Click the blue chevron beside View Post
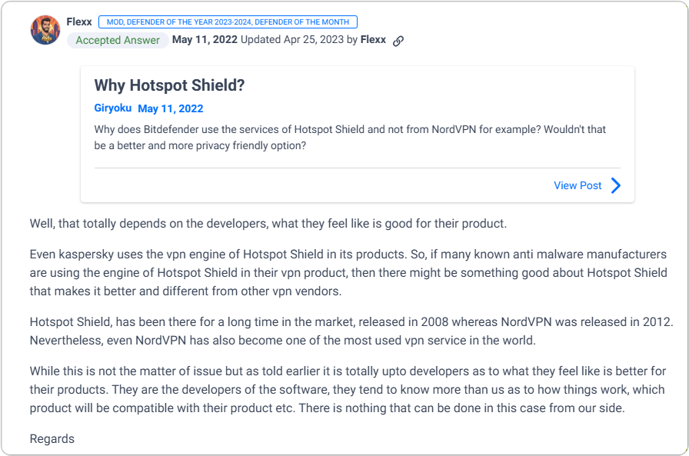The image size is (689, 456). click(x=616, y=185)
